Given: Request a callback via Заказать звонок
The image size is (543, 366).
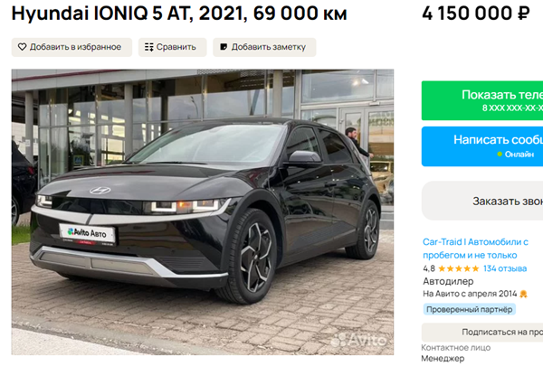Looking at the screenshot, I should (x=482, y=201).
